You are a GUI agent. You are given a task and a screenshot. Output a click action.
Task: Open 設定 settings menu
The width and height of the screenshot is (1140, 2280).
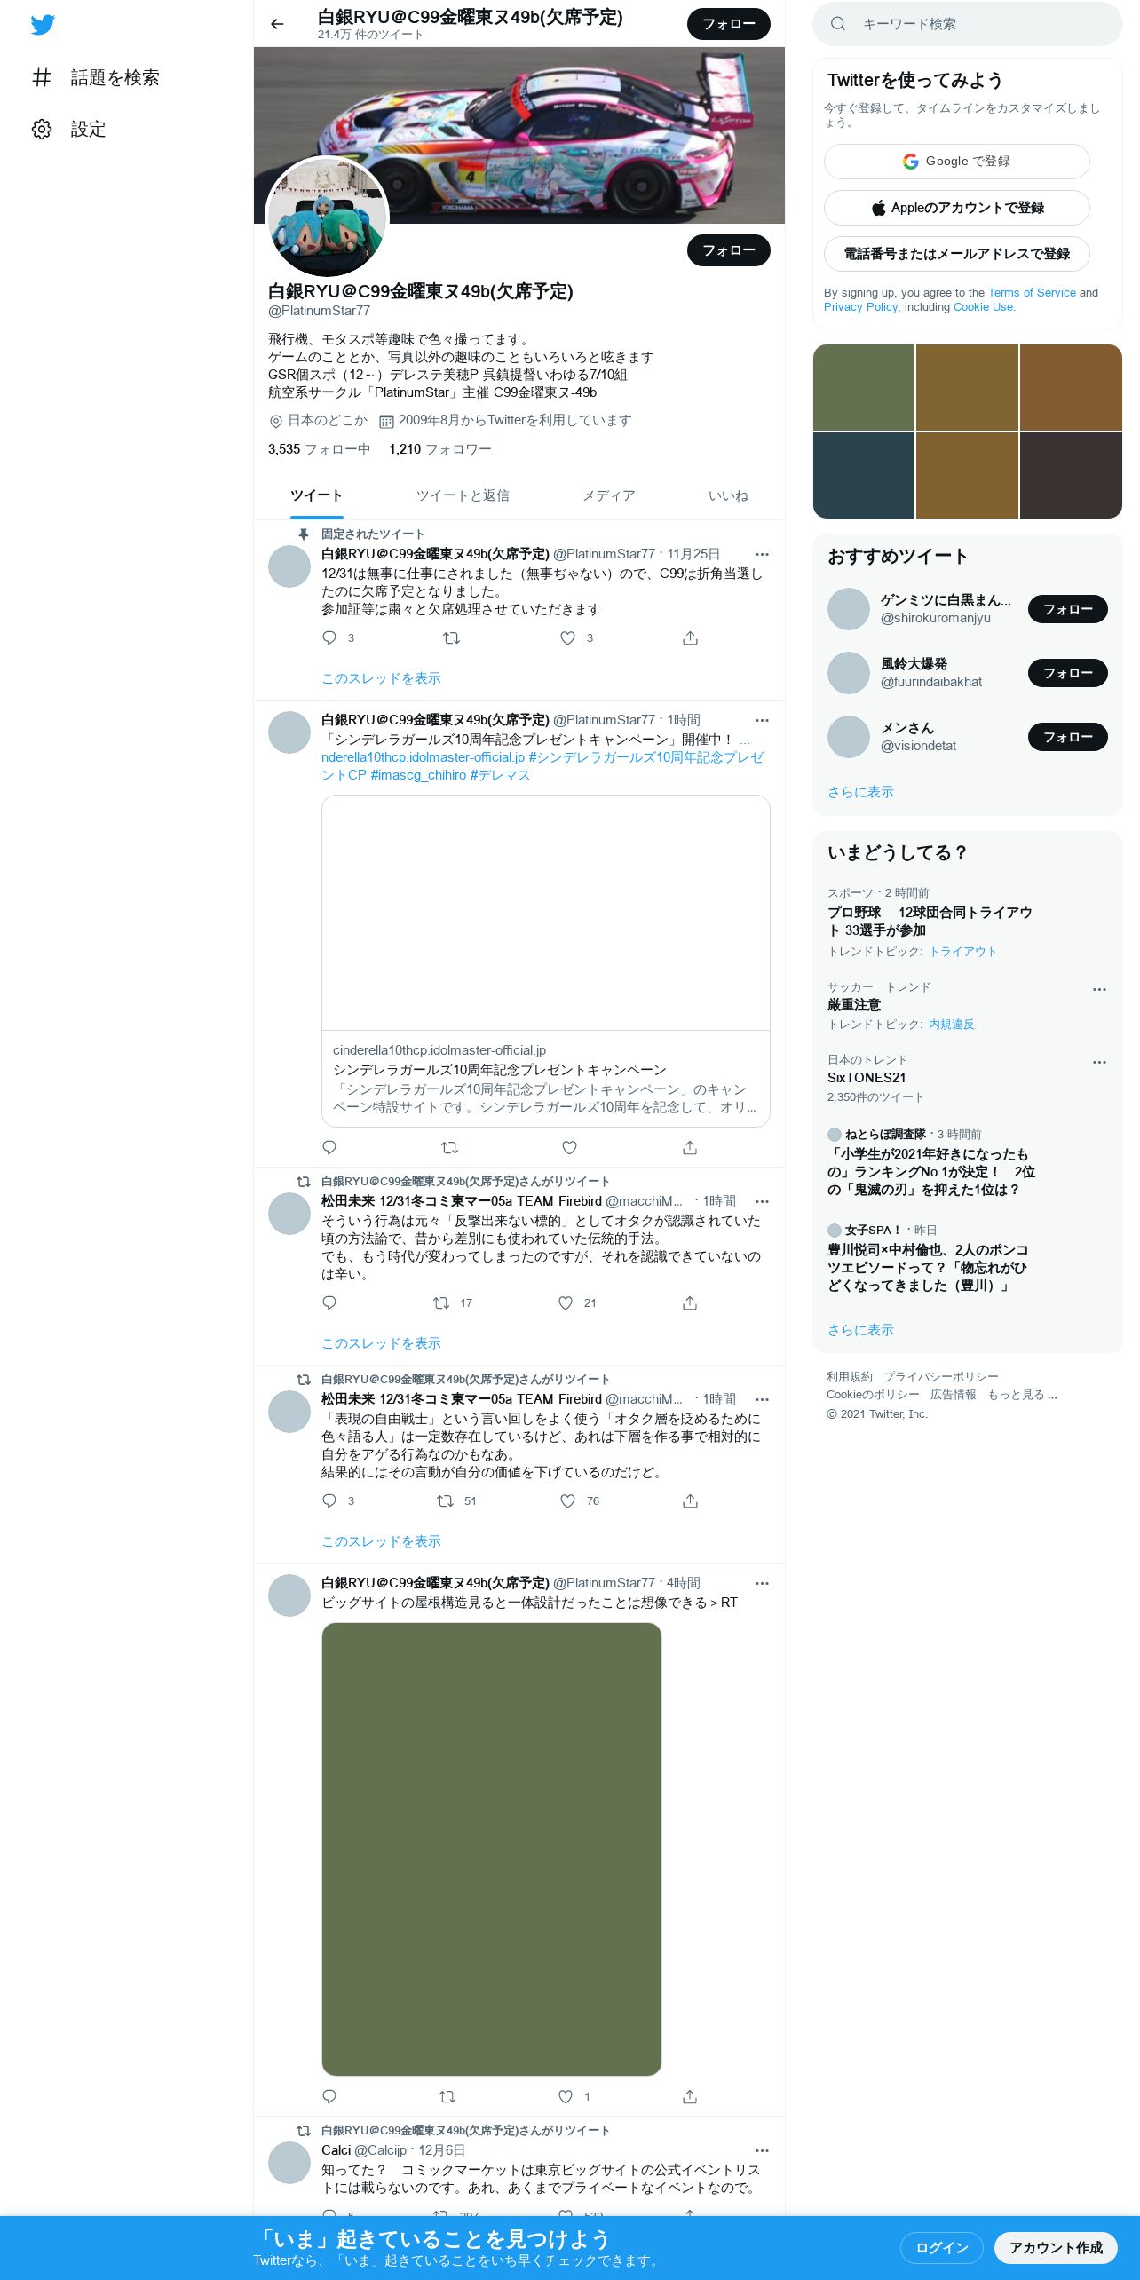coord(69,130)
